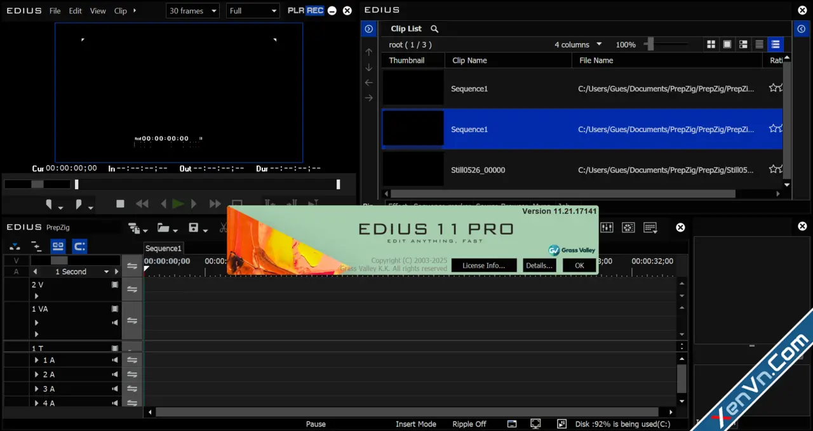Switch to PLR player mode
This screenshot has width=813, height=431.
[x=296, y=11]
